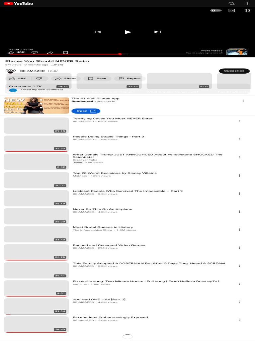
Task: Go to YouTube home via logo
Action: (19, 3)
